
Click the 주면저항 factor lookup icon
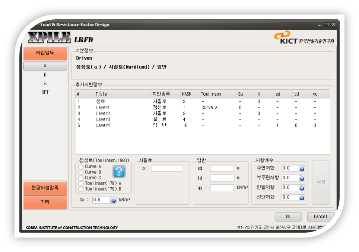(302, 169)
